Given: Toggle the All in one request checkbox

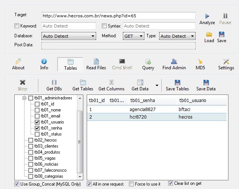Looking at the screenshot, I should point(89,184).
